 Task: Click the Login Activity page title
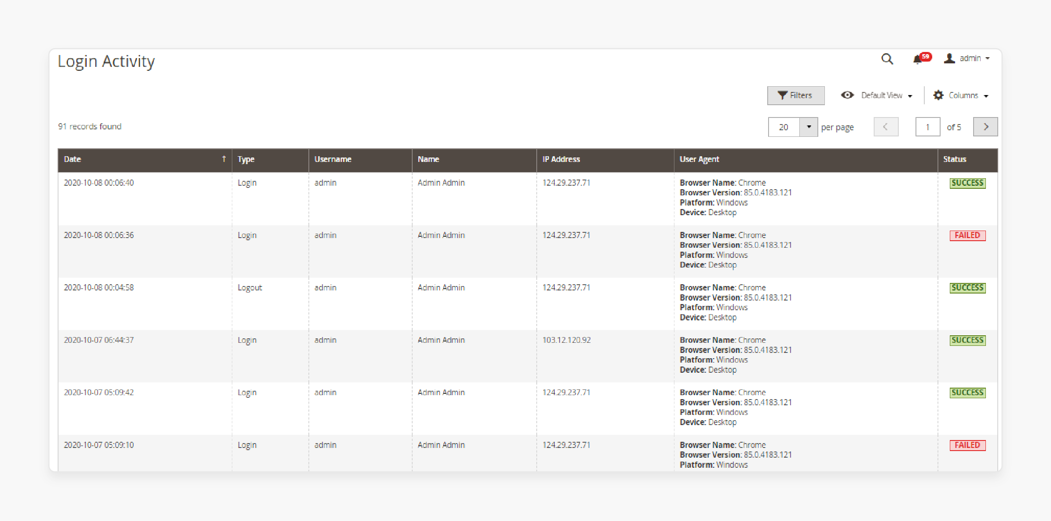pos(106,62)
